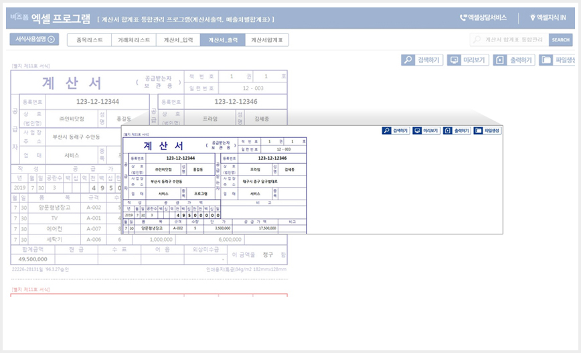This screenshot has width=581, height=353.
Task: Click serial number 12 - 003 in background sheet
Action: [253, 88]
